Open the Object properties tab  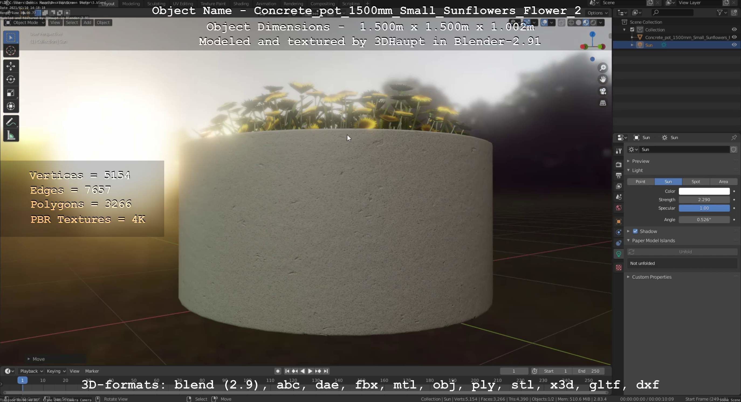(619, 221)
